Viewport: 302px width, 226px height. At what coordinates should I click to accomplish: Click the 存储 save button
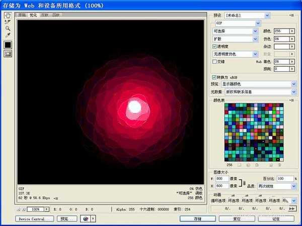click(x=197, y=219)
